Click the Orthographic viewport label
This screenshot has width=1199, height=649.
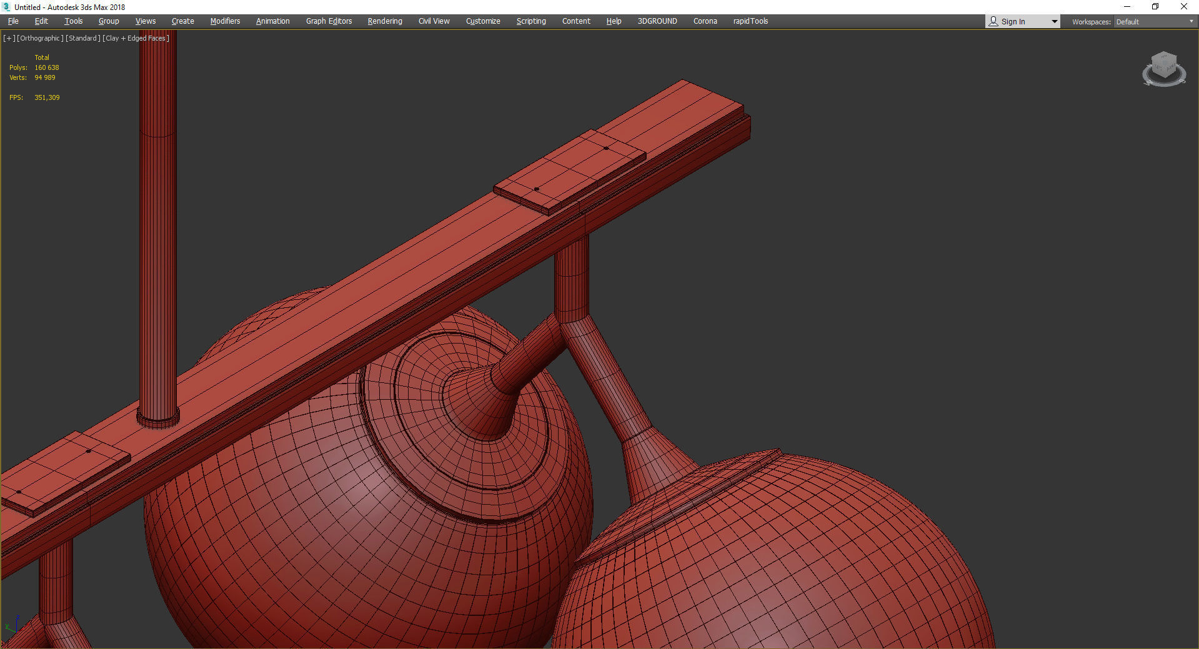click(x=40, y=38)
